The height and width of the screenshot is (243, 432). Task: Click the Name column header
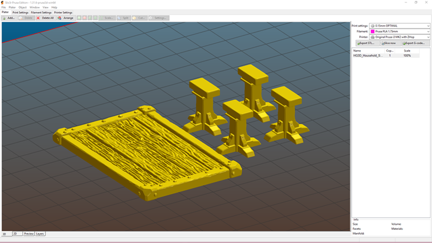coord(368,51)
